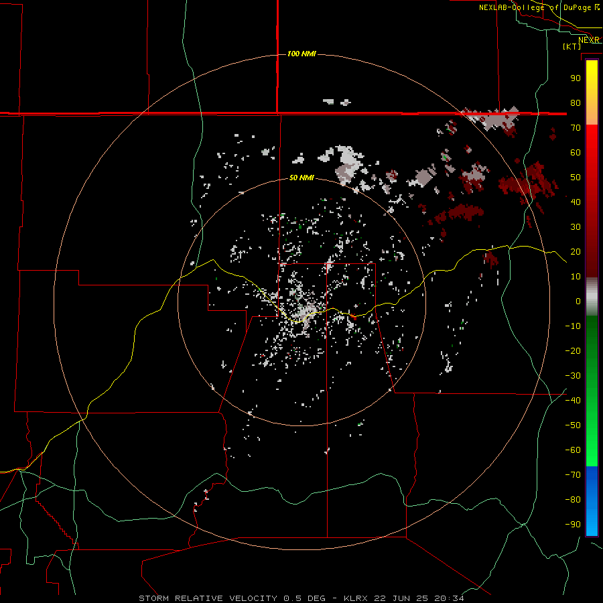
Task: Click the -80 knot label on the scale
Action: point(573,500)
